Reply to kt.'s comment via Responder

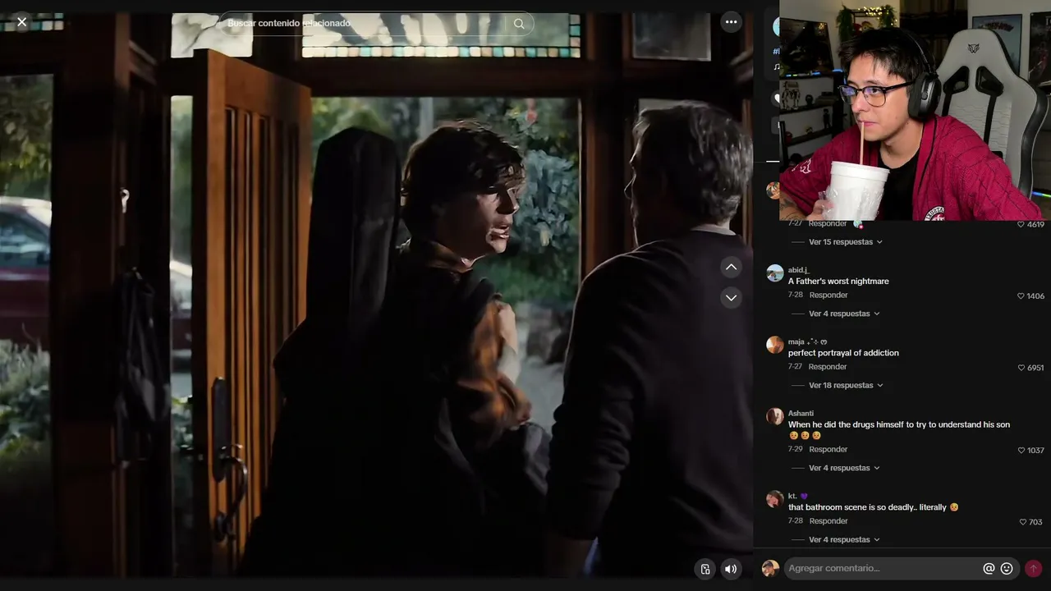828,520
